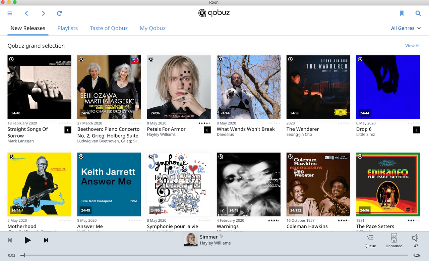Open What Wands Won't Break cover
Screen dimensions: 429x261
tap(249, 87)
